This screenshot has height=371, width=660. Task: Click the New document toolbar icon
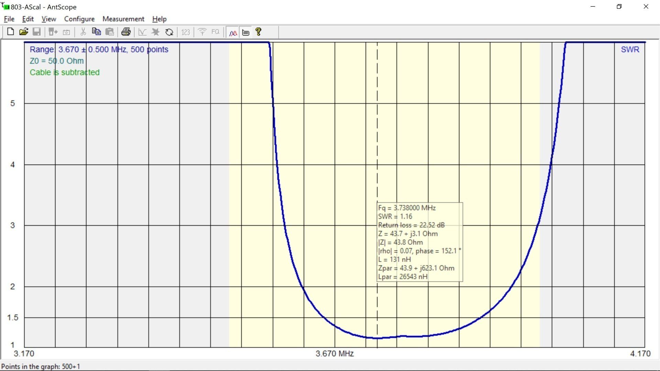tap(10, 32)
